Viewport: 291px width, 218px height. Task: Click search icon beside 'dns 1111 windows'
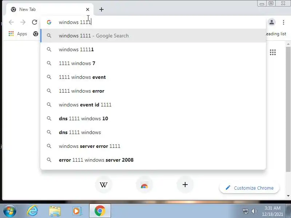point(49,132)
